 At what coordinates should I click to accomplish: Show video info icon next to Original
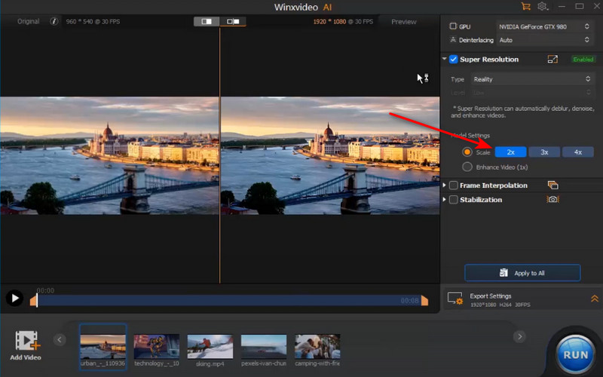tap(54, 21)
